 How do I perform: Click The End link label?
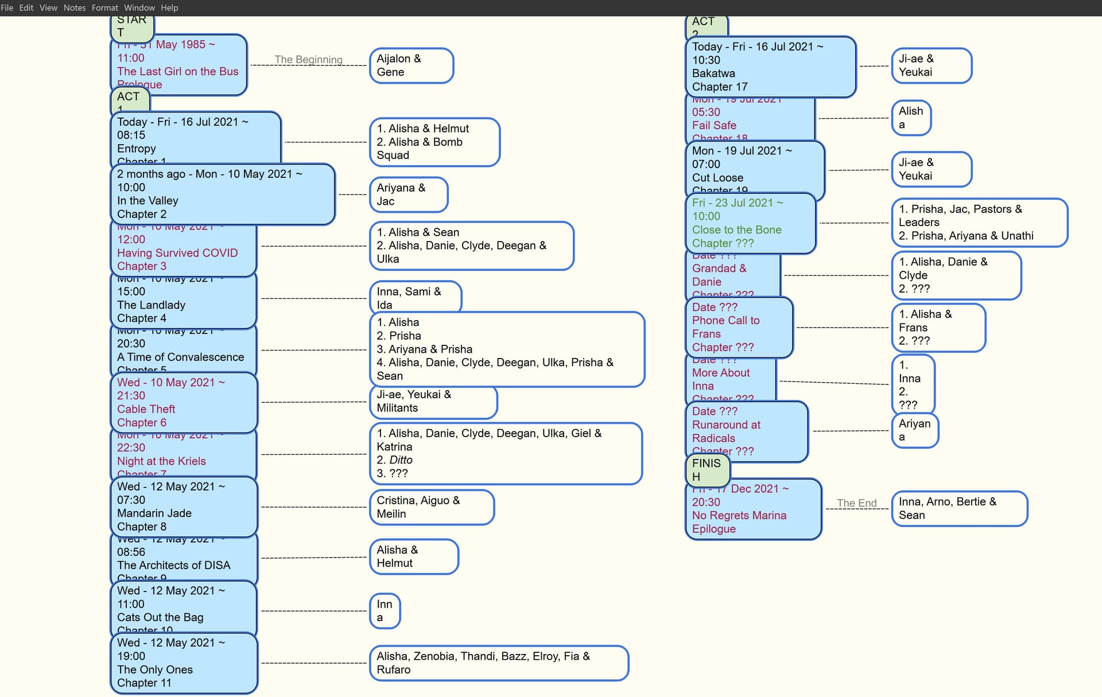[x=856, y=503]
